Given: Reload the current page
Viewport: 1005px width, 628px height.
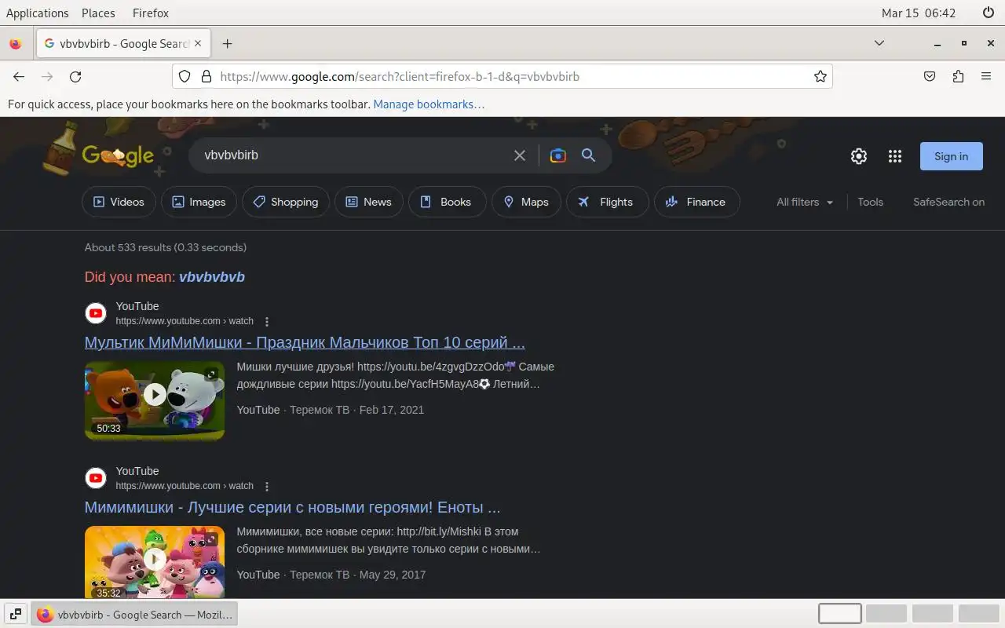Looking at the screenshot, I should (x=75, y=76).
